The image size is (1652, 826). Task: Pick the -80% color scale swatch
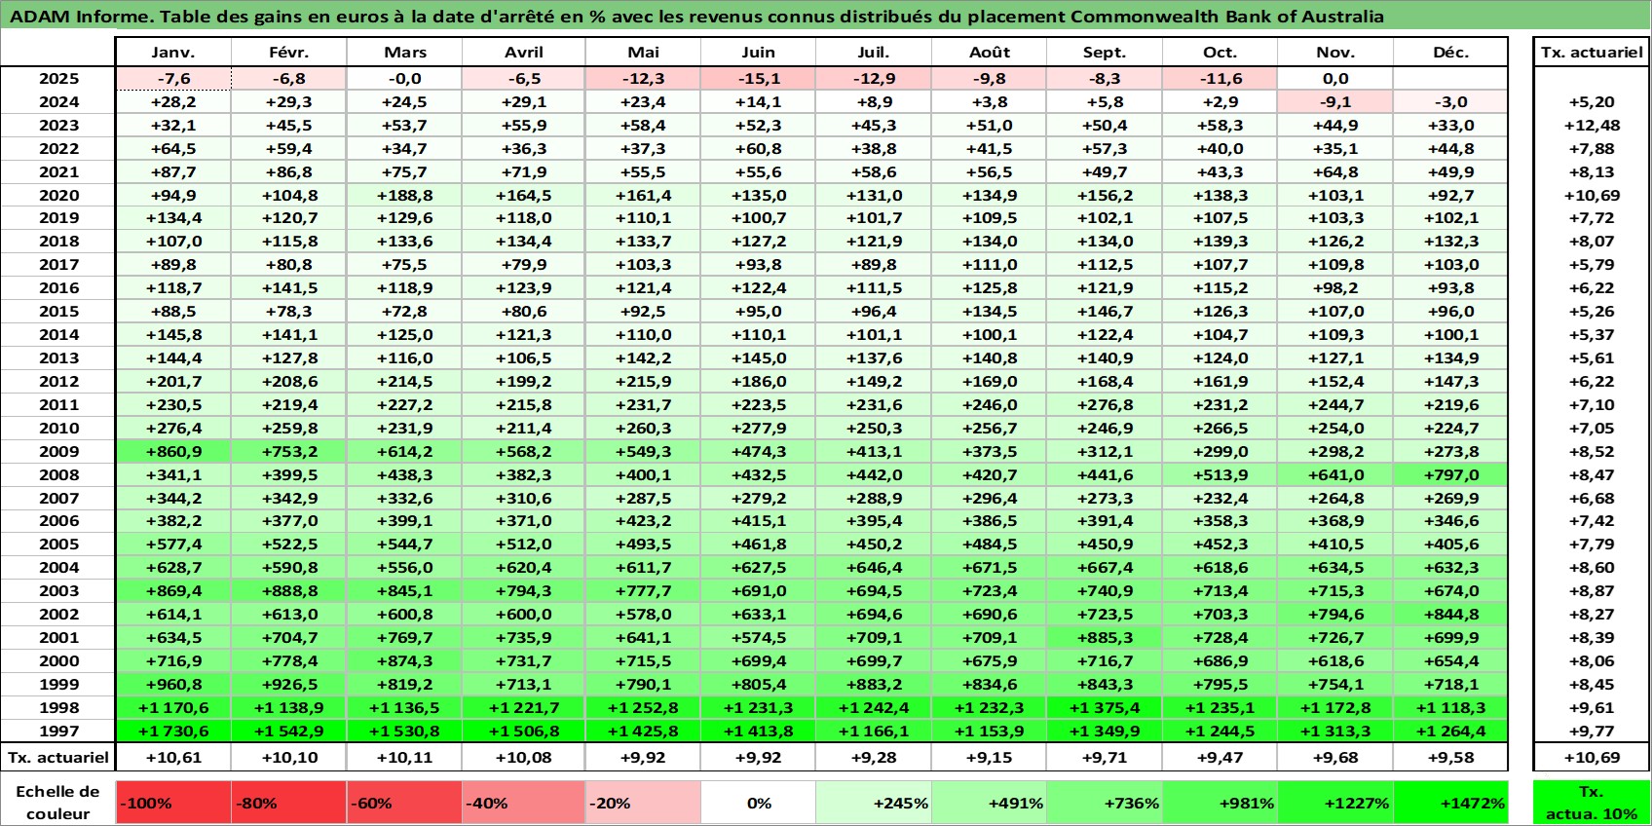pyautogui.click(x=289, y=803)
